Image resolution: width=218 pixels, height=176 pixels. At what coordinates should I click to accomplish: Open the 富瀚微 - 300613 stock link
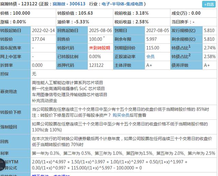point(69,4)
